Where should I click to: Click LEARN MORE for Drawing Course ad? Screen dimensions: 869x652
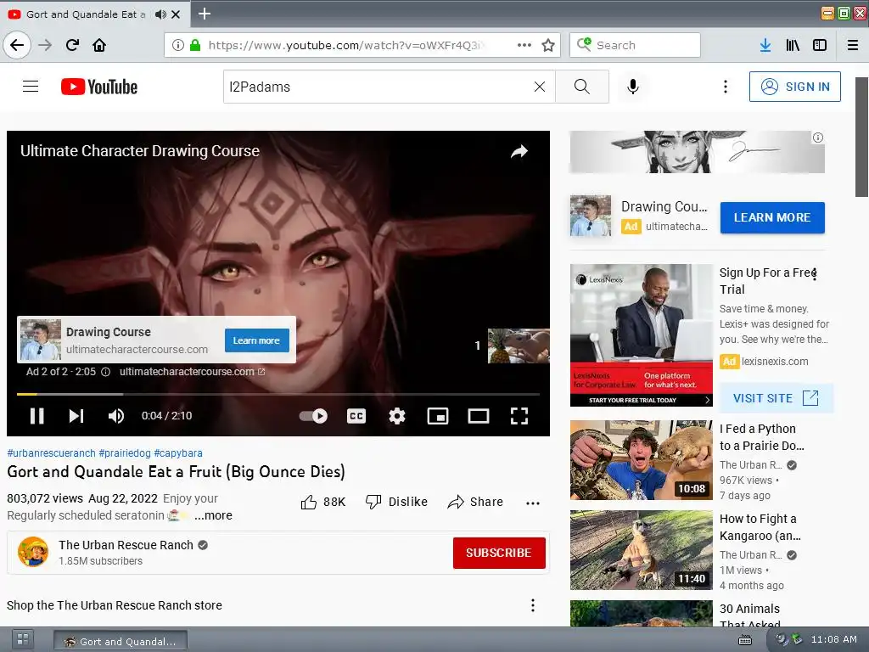(772, 217)
